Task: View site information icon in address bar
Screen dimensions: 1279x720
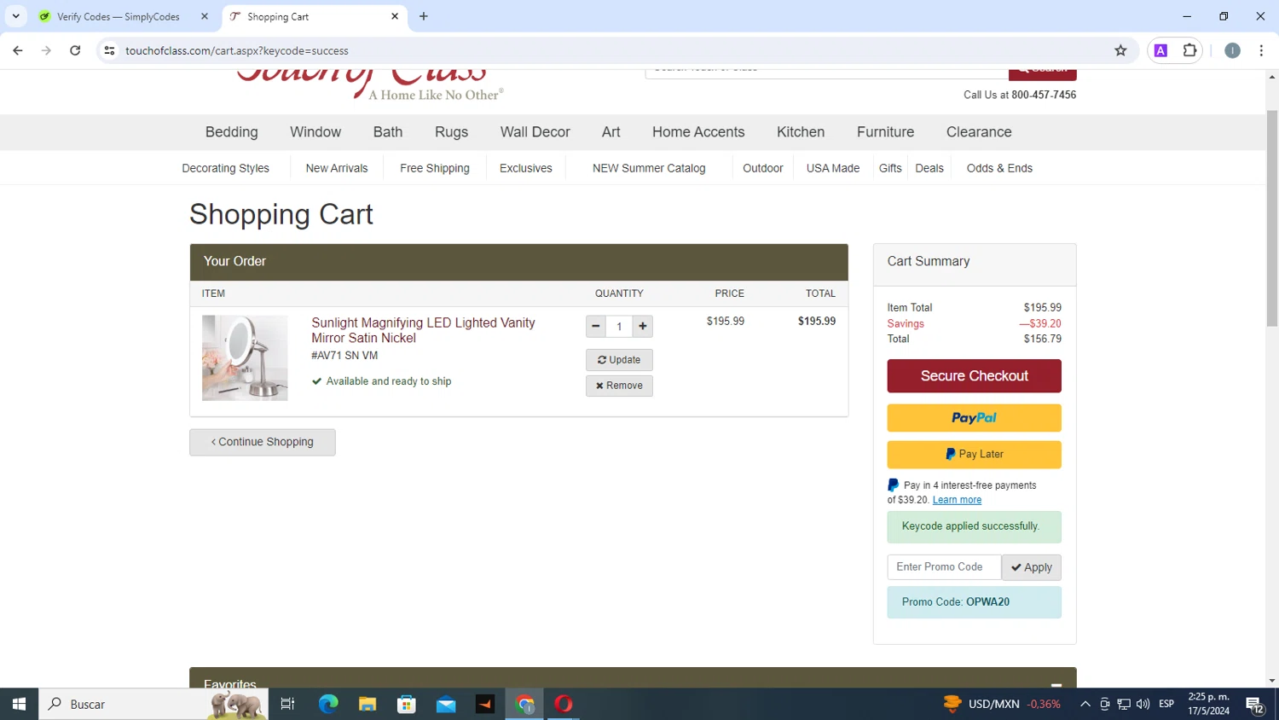Action: 109,50
